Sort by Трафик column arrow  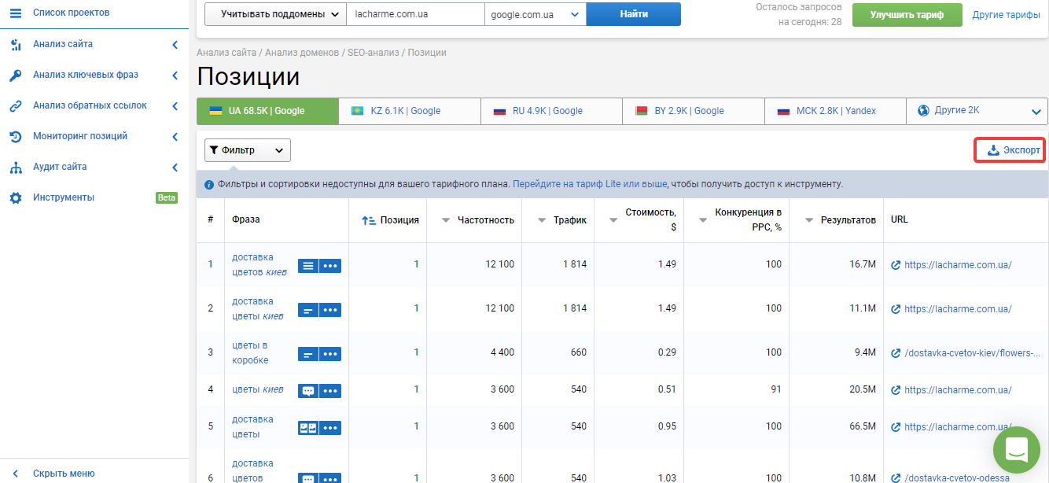[542, 221]
